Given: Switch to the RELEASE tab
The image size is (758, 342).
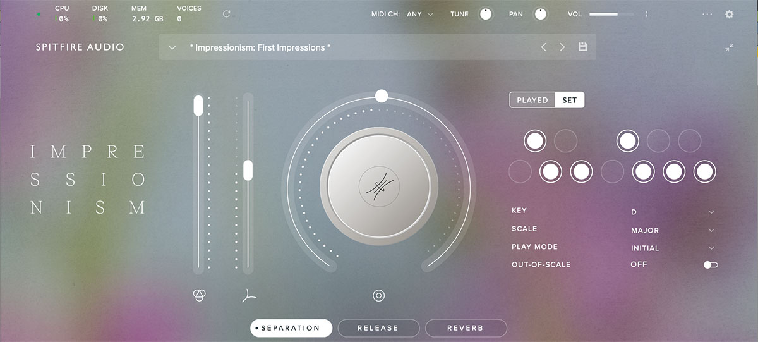Looking at the screenshot, I should pos(378,328).
